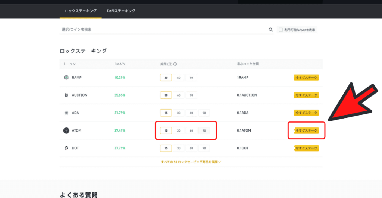The height and width of the screenshot is (198, 382).
Task: Click the ATOM token icon
Action: [66, 130]
